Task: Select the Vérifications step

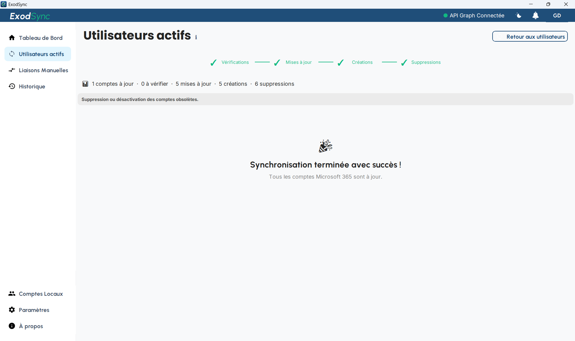Action: pyautogui.click(x=230, y=62)
